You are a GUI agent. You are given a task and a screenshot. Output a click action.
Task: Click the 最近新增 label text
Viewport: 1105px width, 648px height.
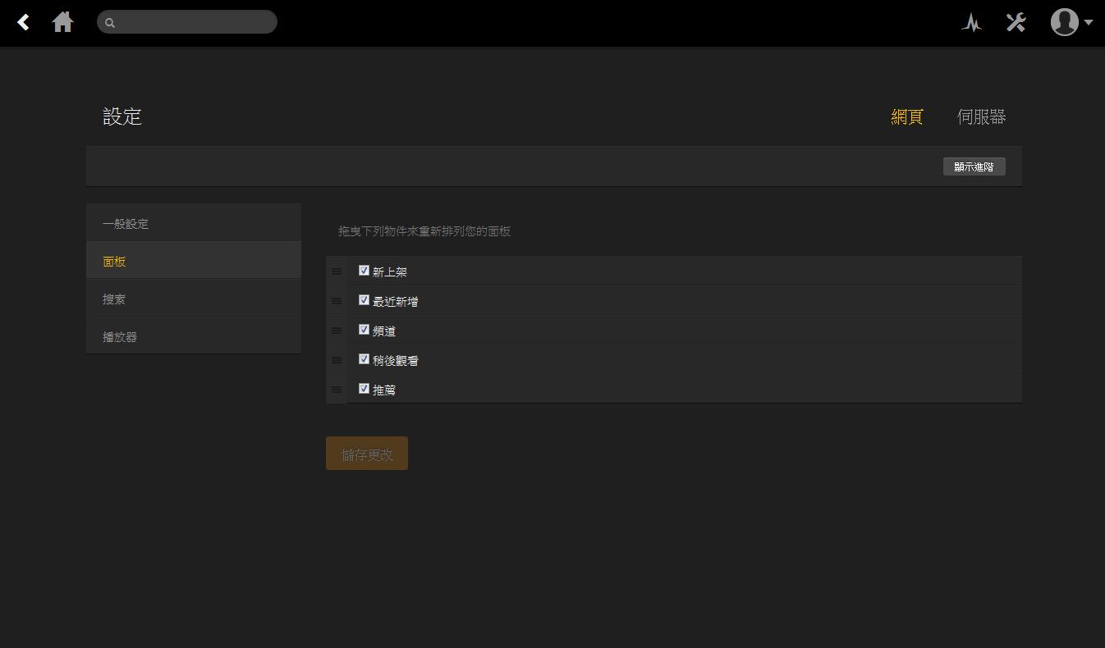(396, 301)
